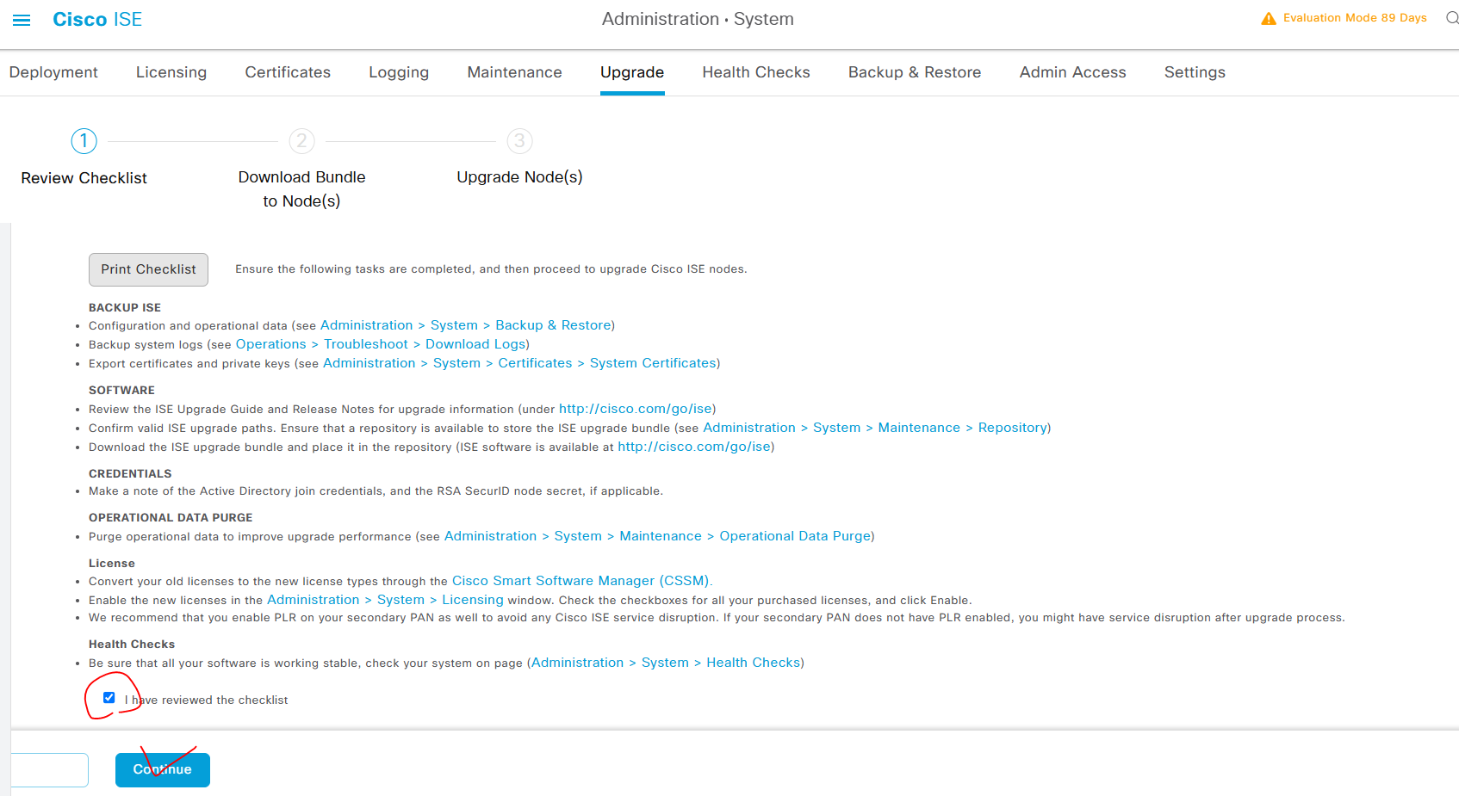
Task: Click the Evaluation Mode warning triangle icon
Action: coord(1268,18)
